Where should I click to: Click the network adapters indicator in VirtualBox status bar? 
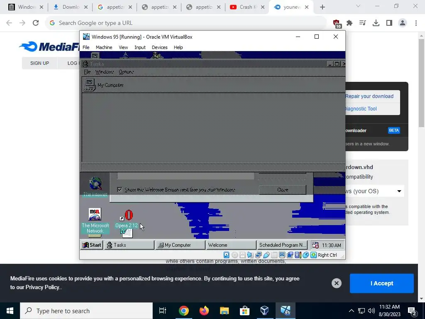pyautogui.click(x=258, y=255)
